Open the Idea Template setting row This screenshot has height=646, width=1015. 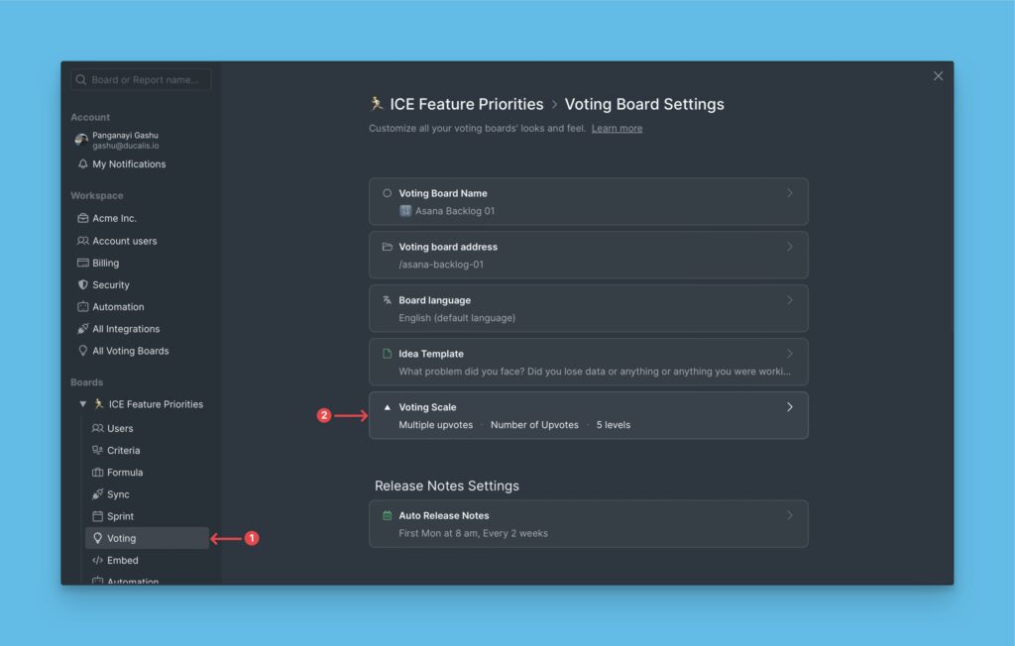click(x=588, y=362)
